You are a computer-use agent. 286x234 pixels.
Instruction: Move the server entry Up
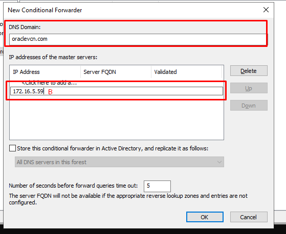click(249, 88)
